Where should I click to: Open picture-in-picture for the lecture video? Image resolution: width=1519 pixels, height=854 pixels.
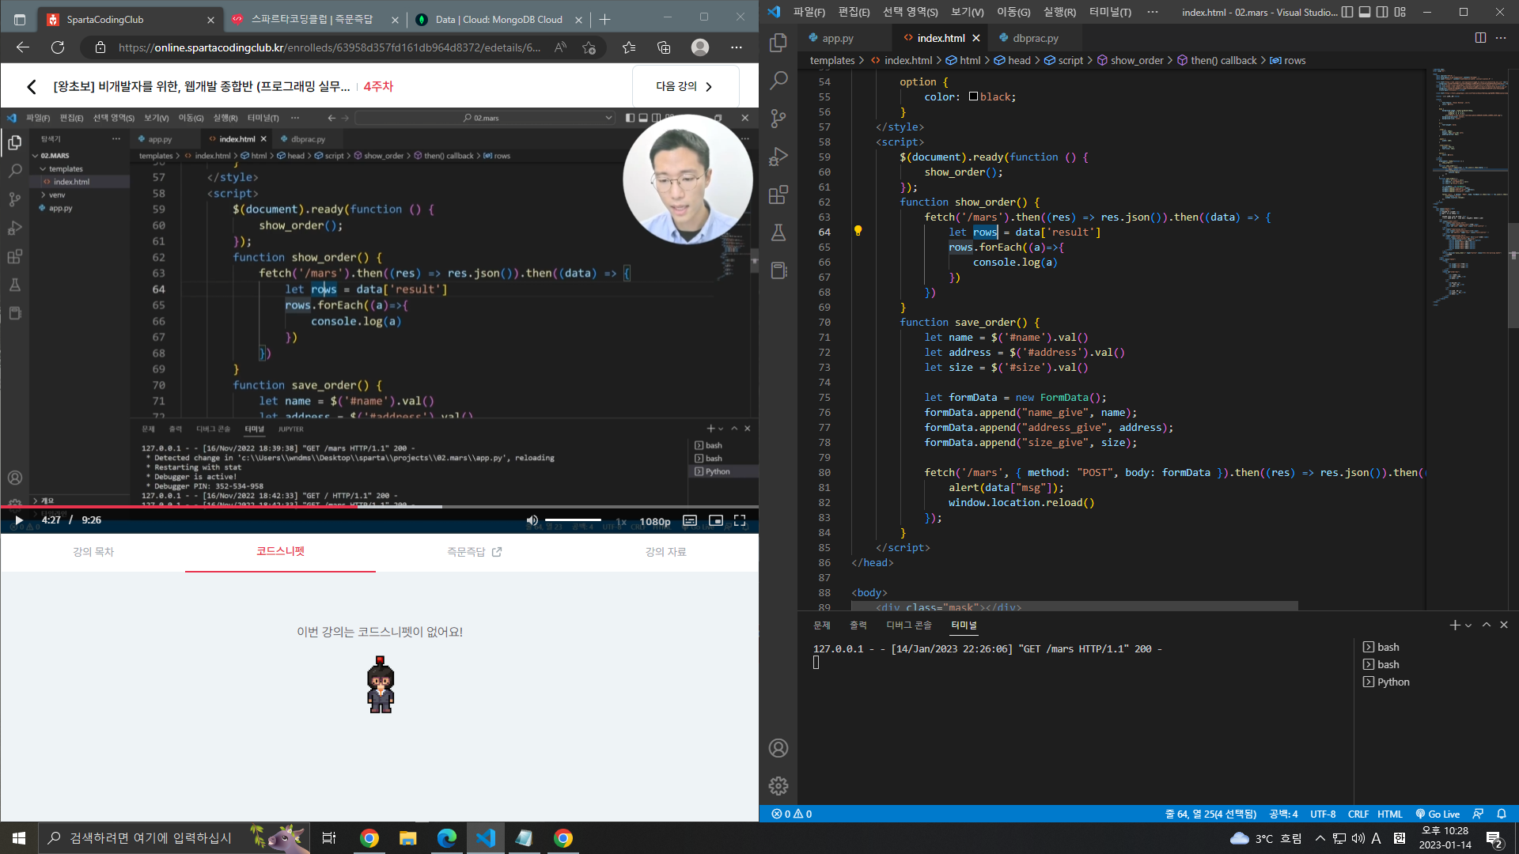click(716, 520)
